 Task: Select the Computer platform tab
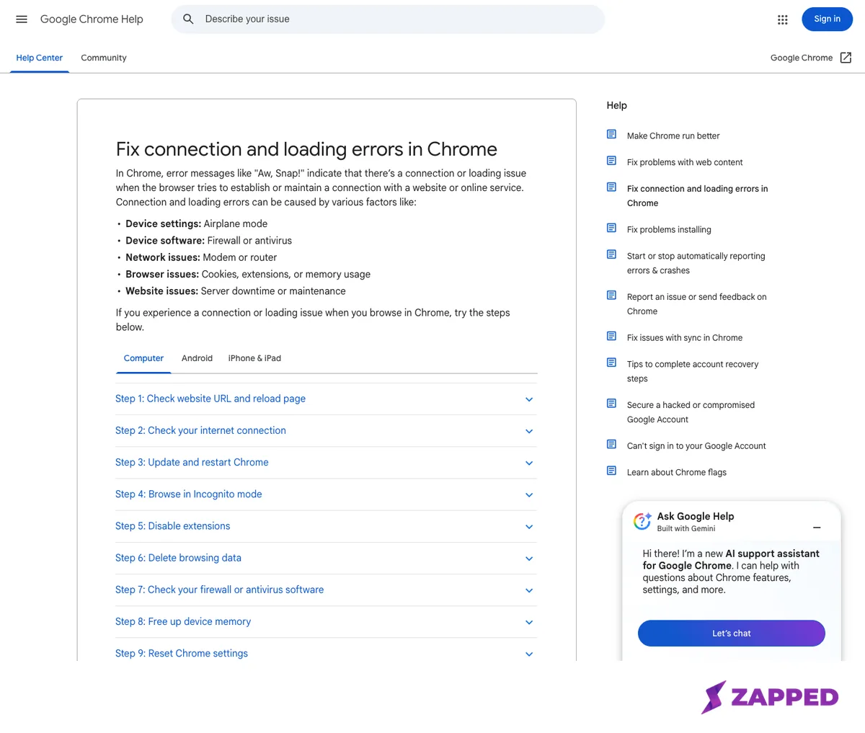click(143, 358)
